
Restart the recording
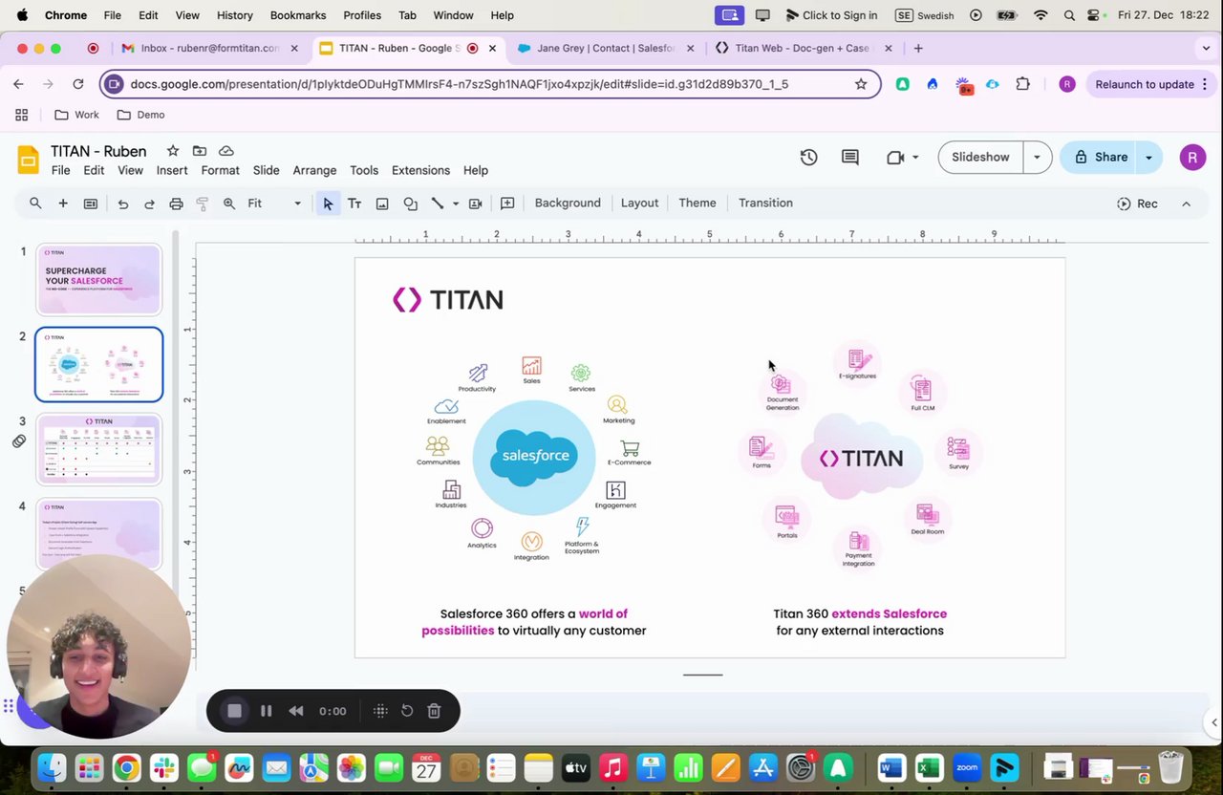click(x=407, y=711)
